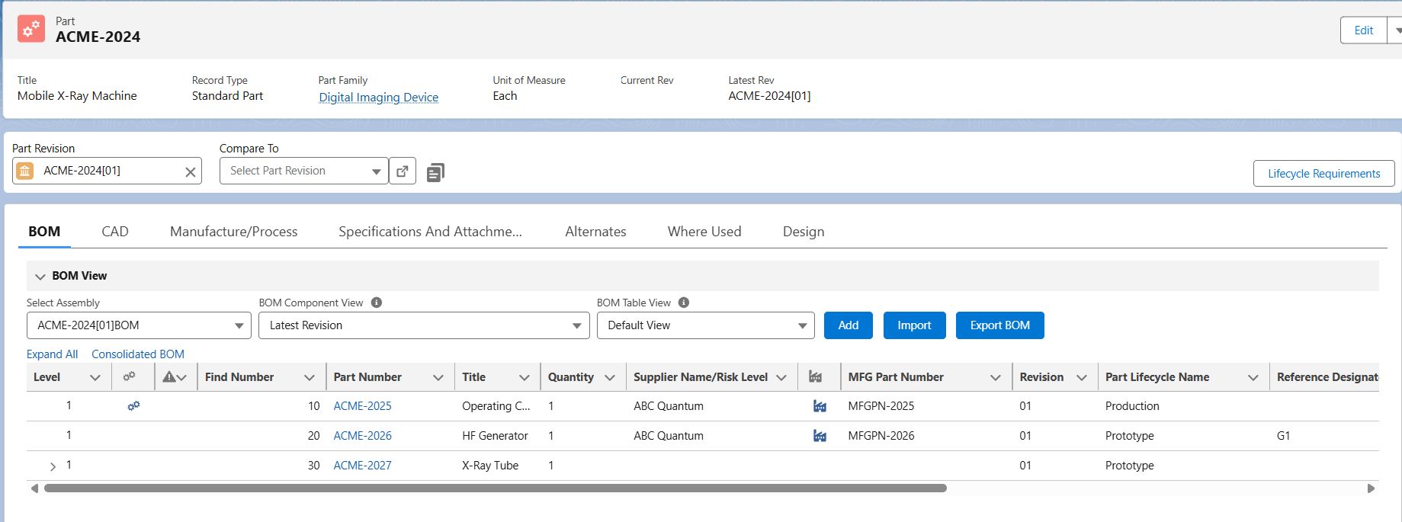Click BOM Table View info icon
This screenshot has height=522, width=1402.
684,303
